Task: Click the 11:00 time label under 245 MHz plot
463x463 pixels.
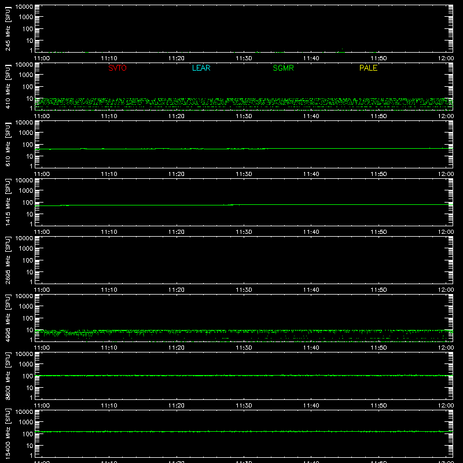Action: (42, 58)
